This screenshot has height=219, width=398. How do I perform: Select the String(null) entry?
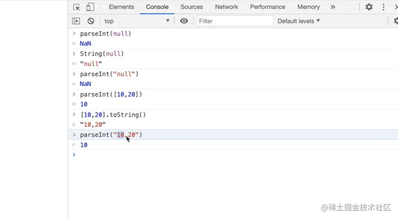(102, 54)
